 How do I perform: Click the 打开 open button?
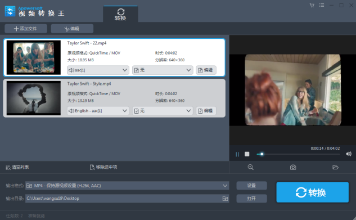pos(251,199)
